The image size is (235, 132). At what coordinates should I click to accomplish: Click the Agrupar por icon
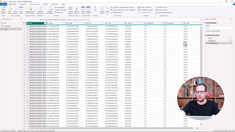pos(107,8)
